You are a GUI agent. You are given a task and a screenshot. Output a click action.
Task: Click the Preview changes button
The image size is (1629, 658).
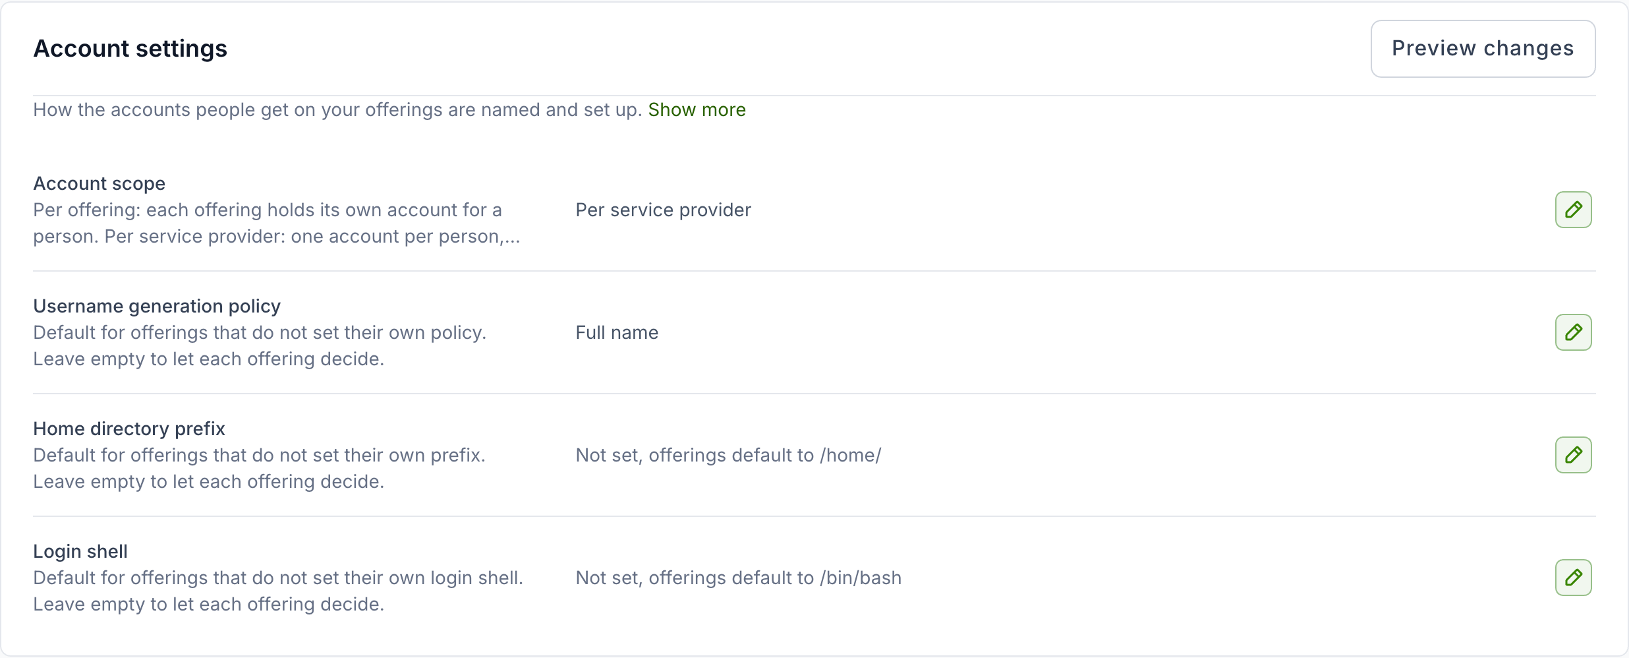pyautogui.click(x=1483, y=49)
